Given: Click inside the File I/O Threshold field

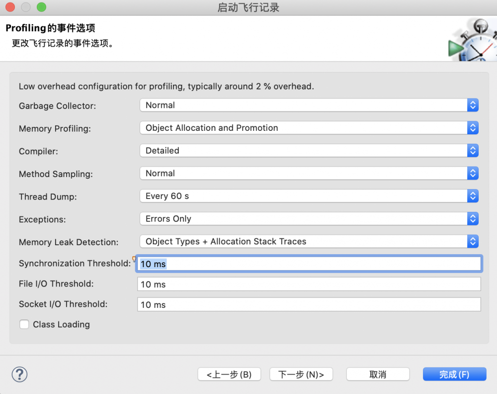Looking at the screenshot, I should tap(308, 284).
